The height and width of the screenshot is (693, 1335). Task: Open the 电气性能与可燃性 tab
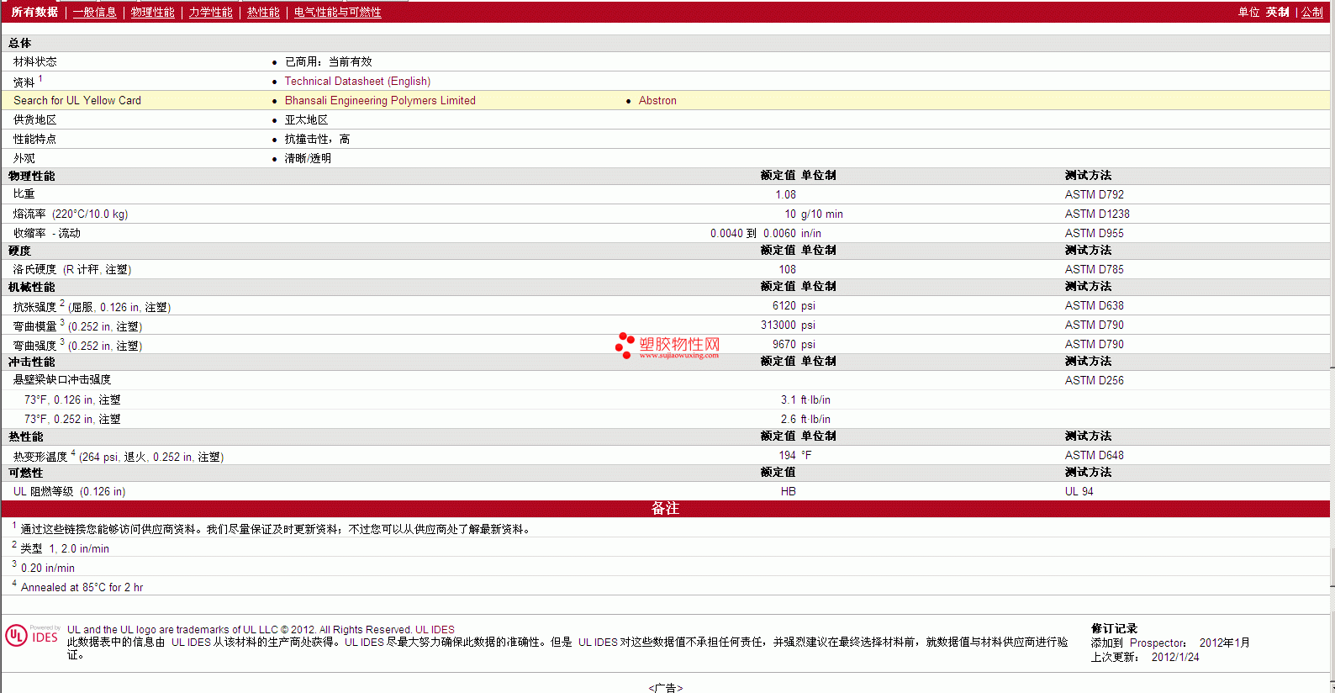[x=337, y=13]
